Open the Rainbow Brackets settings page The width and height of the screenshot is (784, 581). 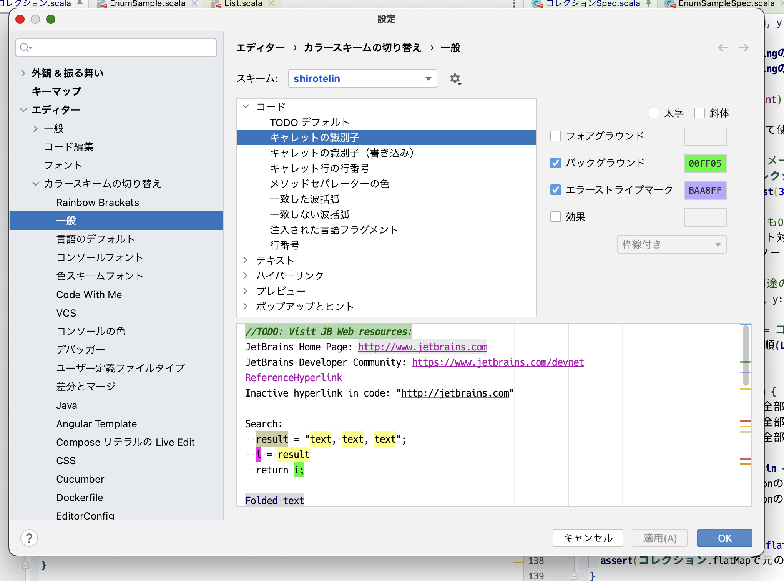pos(98,203)
